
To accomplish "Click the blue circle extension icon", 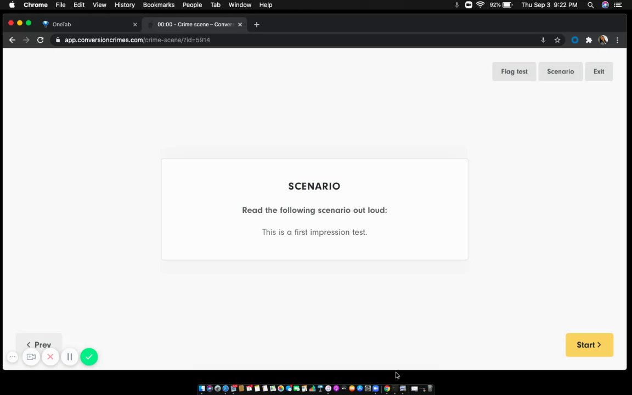I will click(x=575, y=40).
